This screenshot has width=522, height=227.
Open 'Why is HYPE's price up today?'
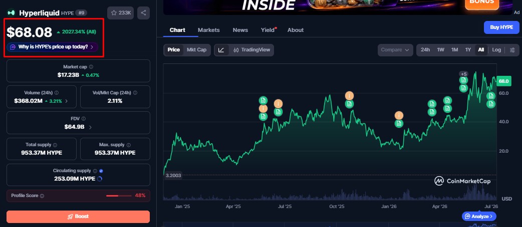coord(52,47)
